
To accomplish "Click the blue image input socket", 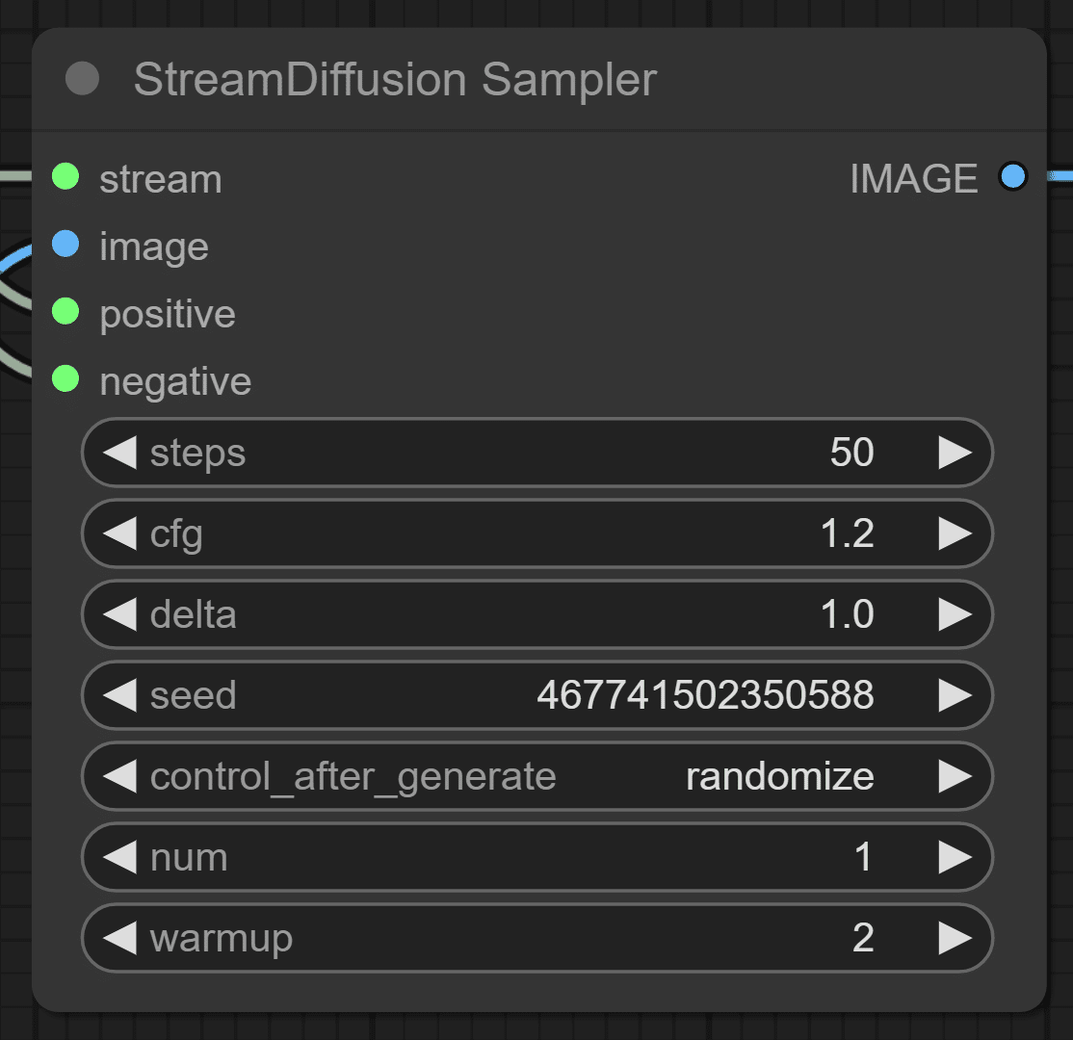I will coord(65,245).
